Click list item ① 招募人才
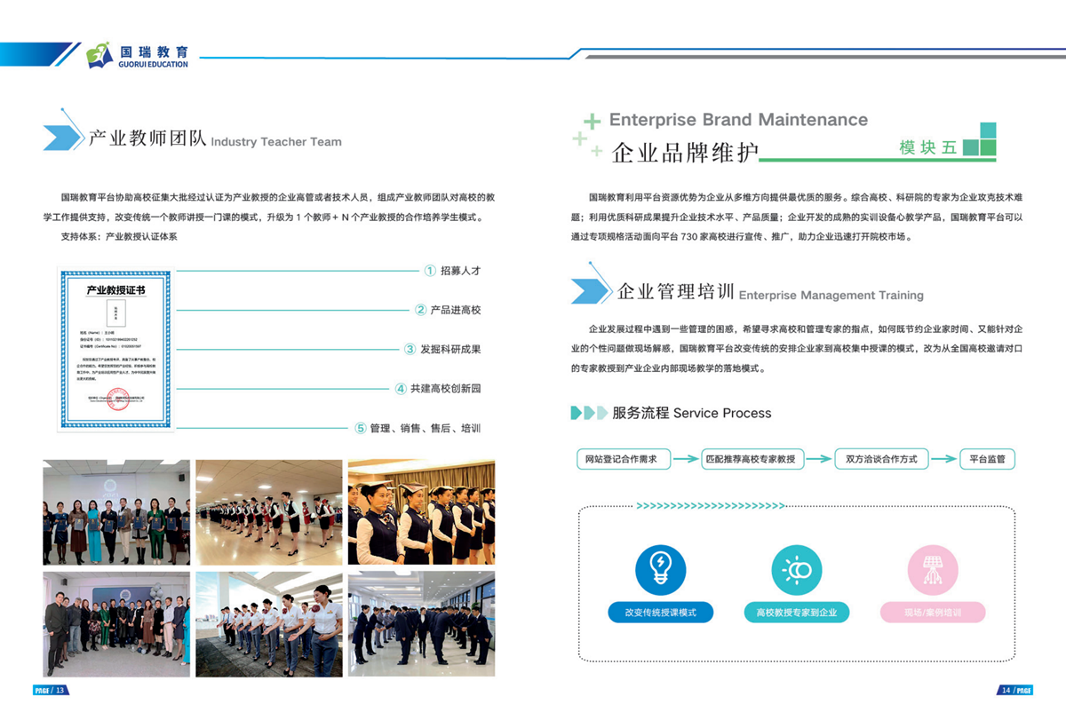The width and height of the screenshot is (1066, 728). (452, 271)
